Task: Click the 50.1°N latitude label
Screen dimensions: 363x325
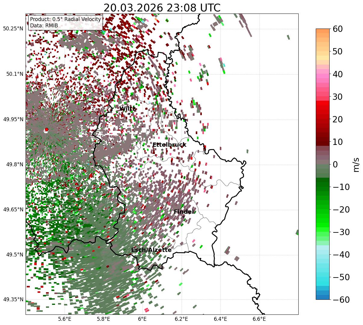Action: 14,74
